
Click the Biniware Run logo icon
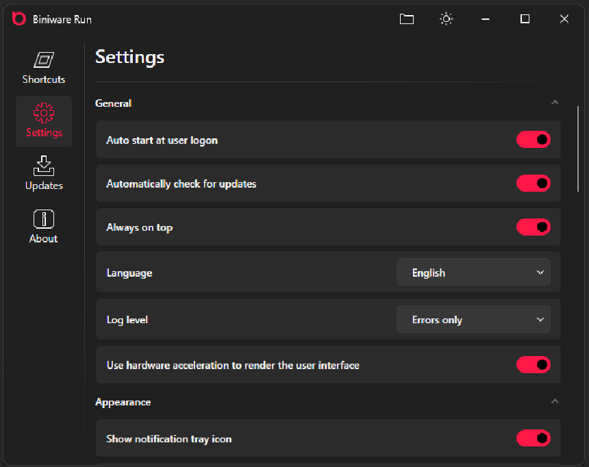[18, 18]
